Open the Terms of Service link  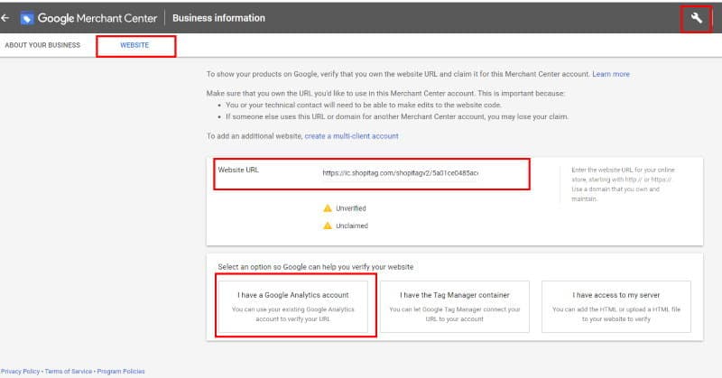click(x=69, y=371)
